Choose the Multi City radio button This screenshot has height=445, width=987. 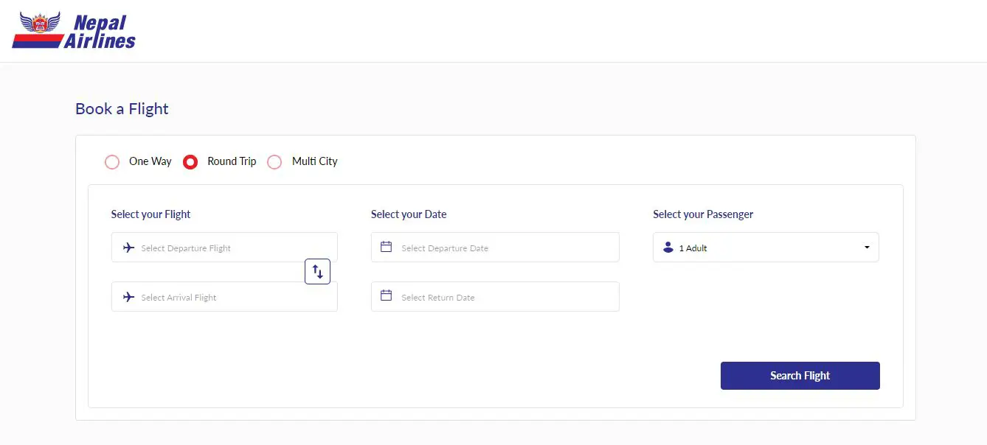274,162
